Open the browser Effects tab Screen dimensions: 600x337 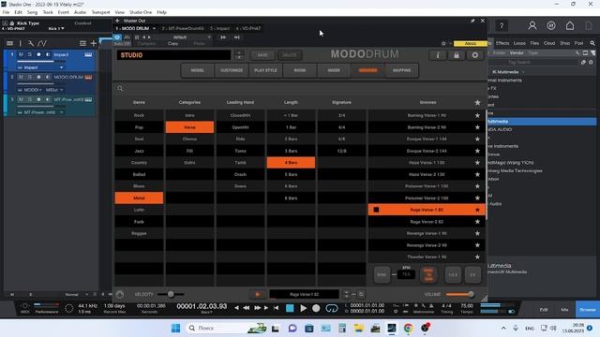point(502,43)
